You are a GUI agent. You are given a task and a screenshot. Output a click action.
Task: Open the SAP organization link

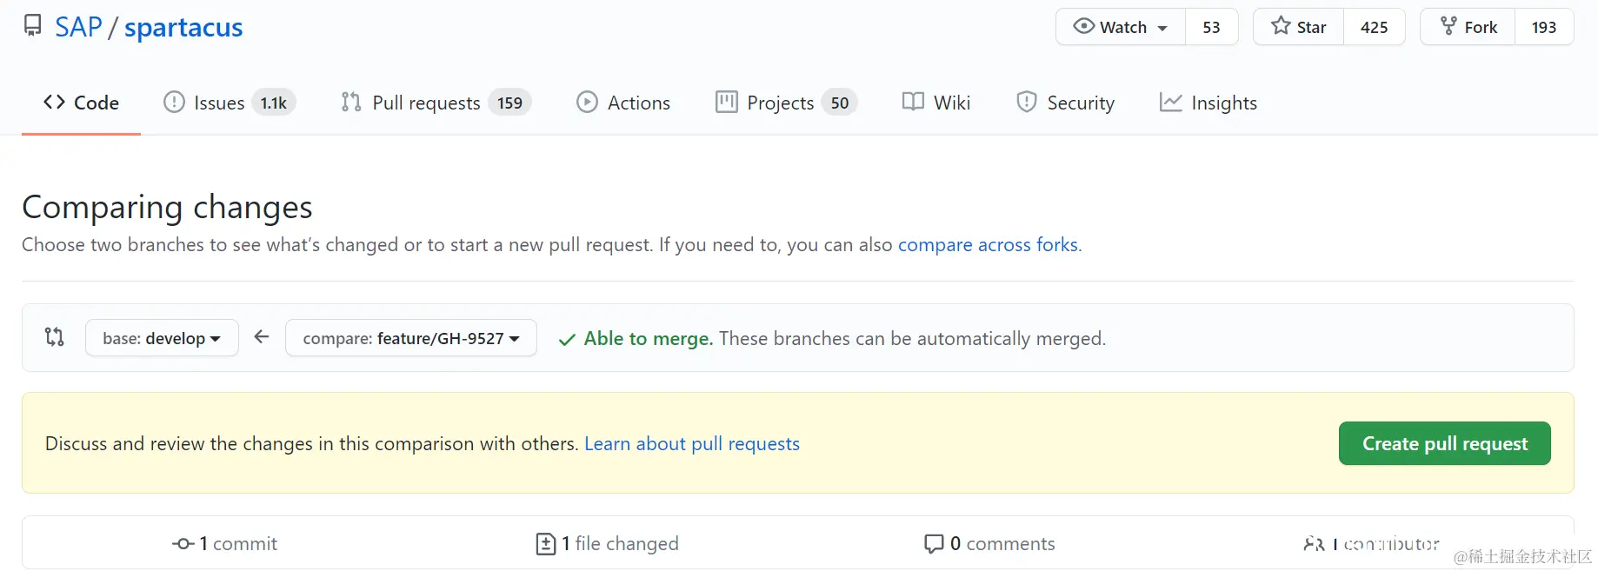(78, 27)
